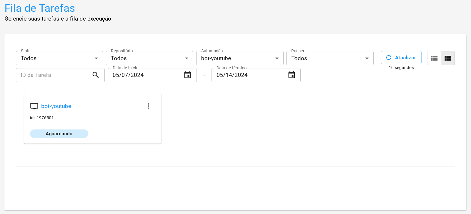
Task: Open the Data de término calendar picker
Action: [x=292, y=75]
